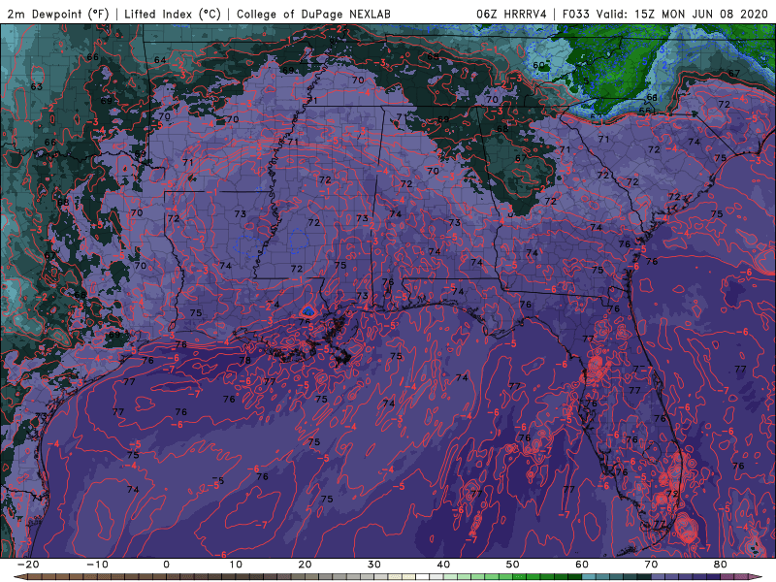The image size is (776, 582).
Task: Click the 20 label on the color scale
Action: point(305,565)
